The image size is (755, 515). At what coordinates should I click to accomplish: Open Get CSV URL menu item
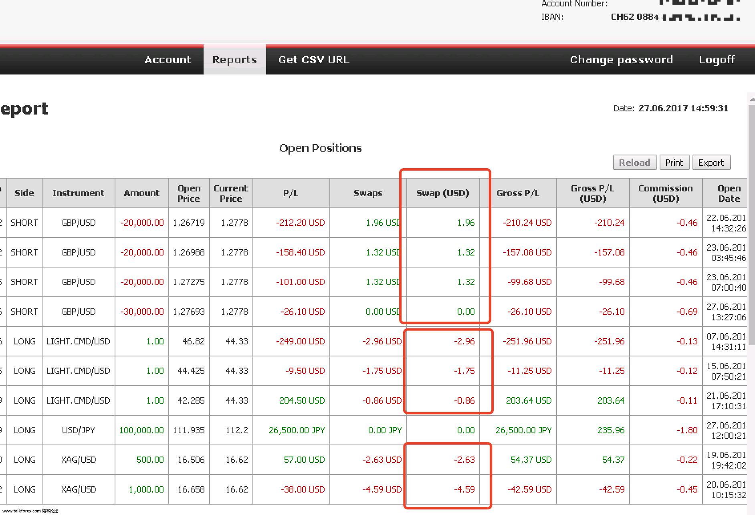pyautogui.click(x=314, y=60)
